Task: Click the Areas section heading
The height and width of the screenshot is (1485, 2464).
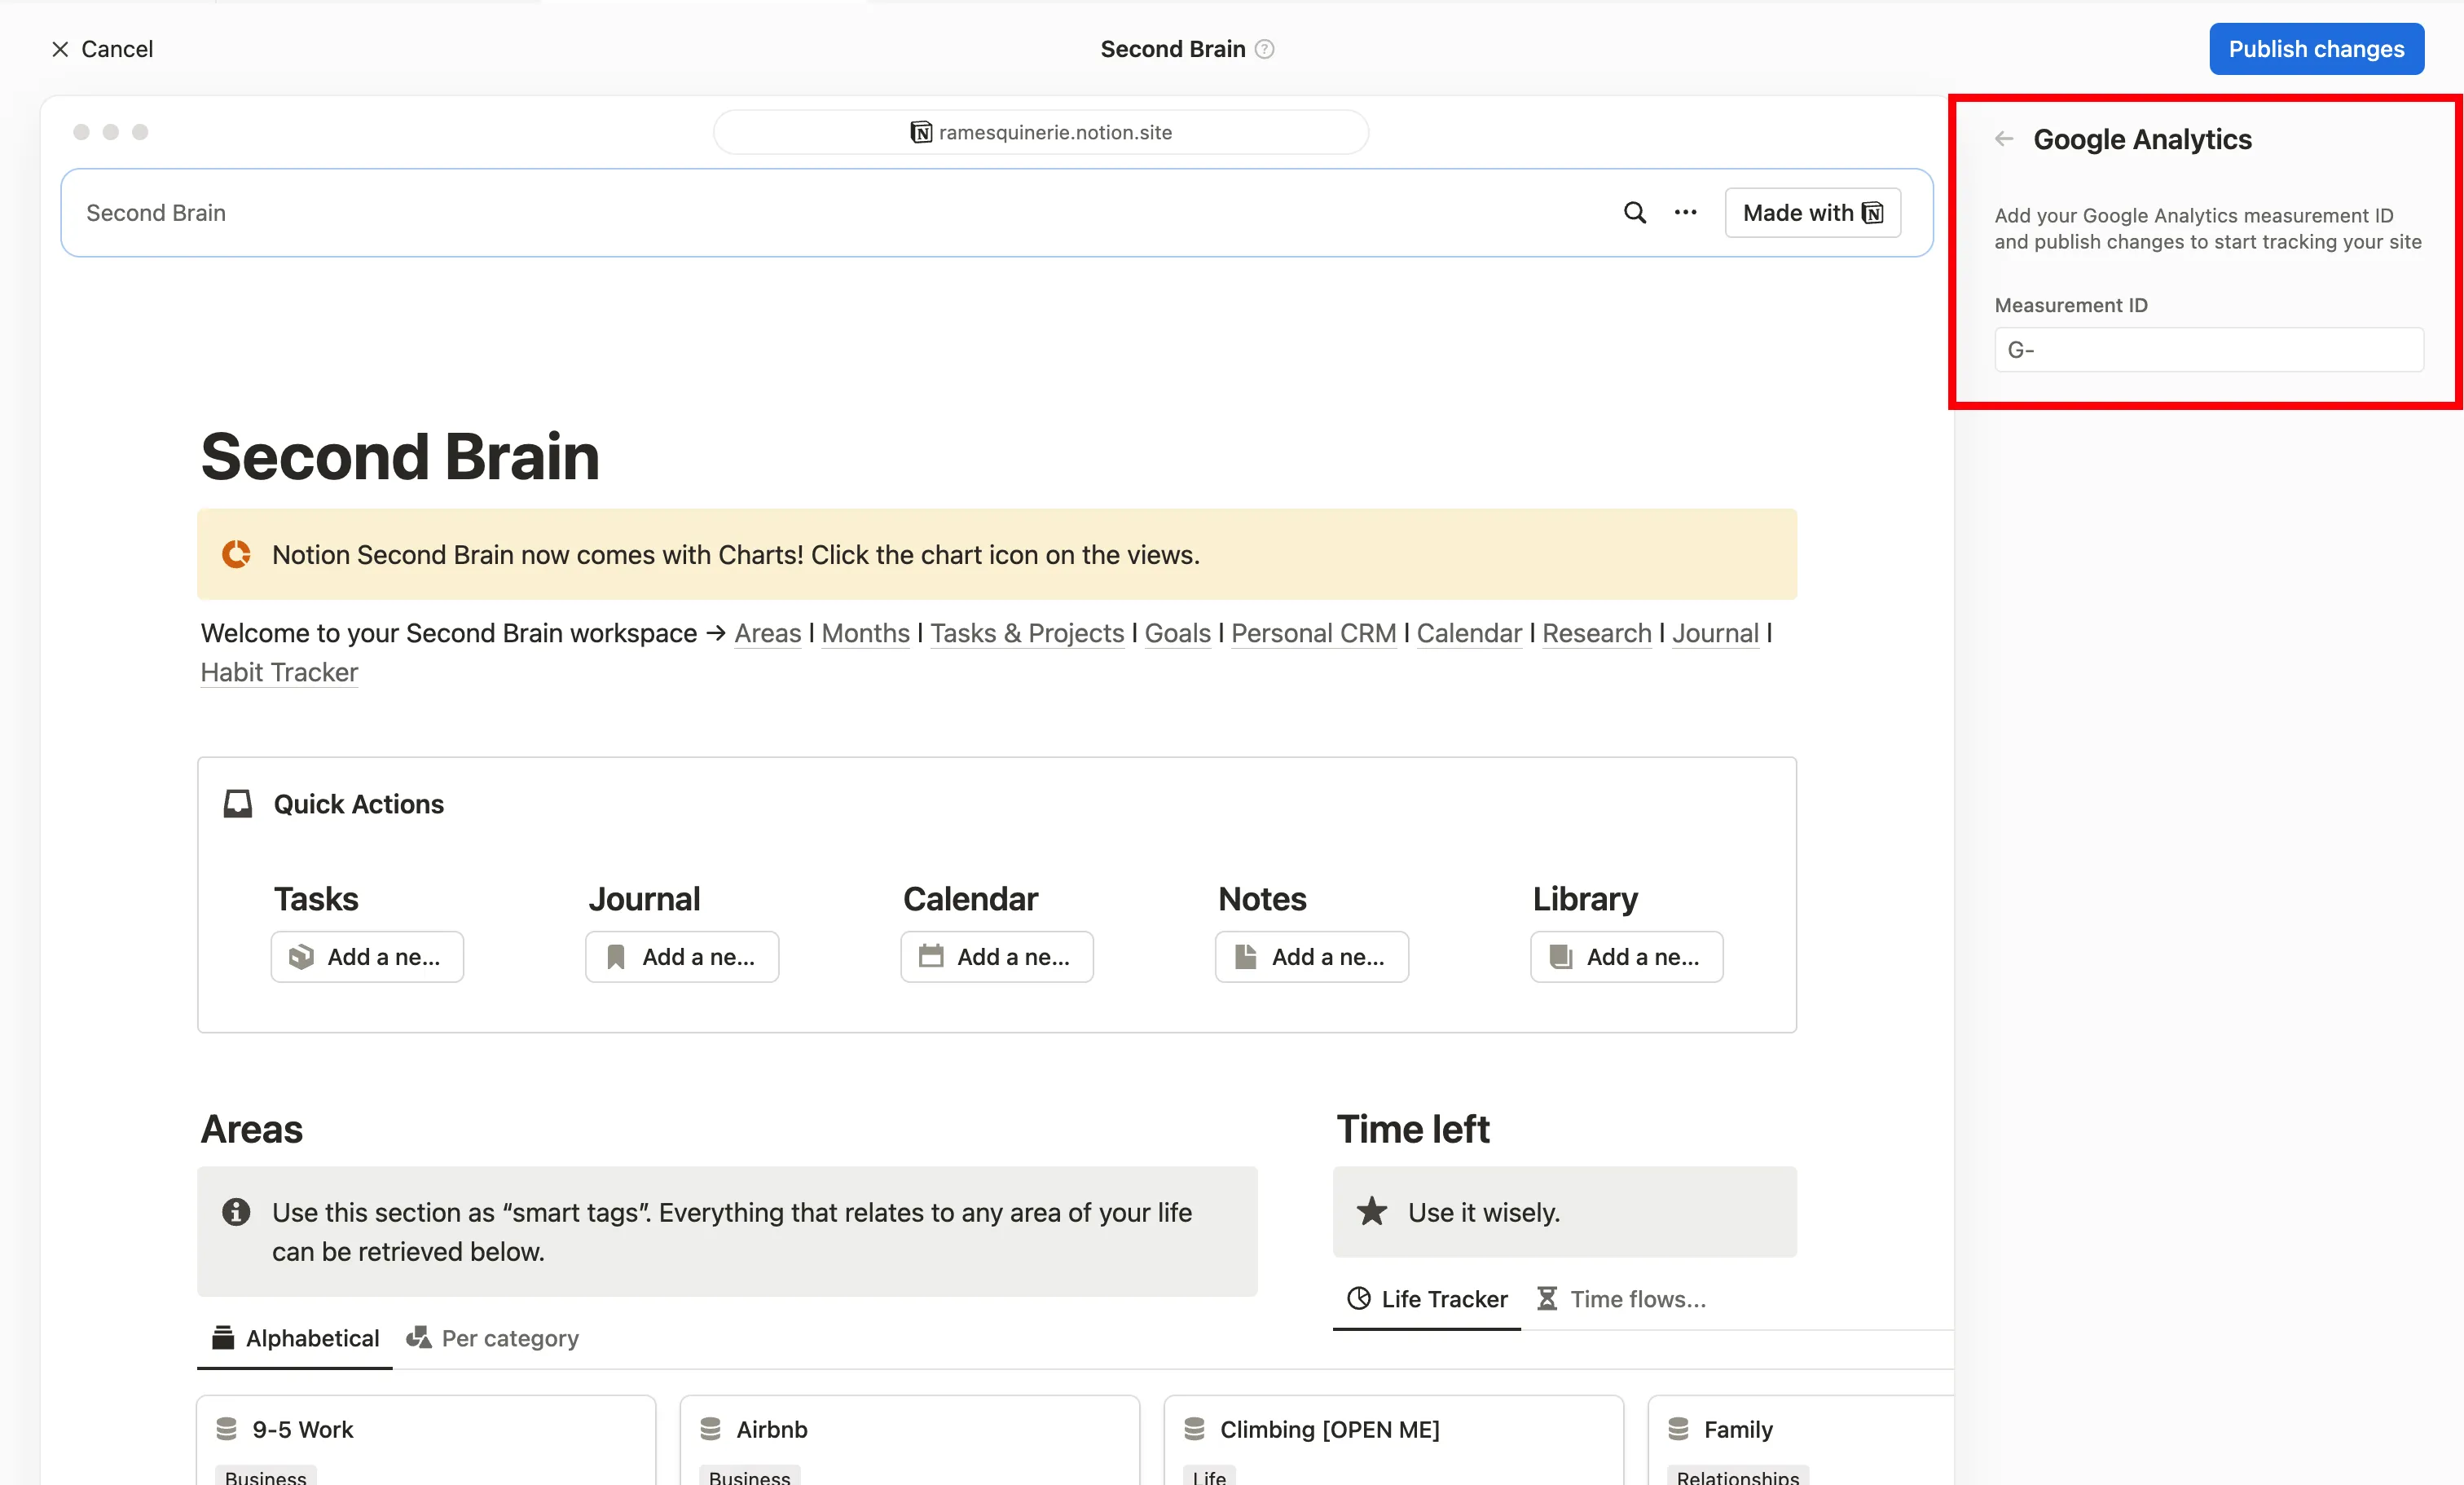Action: (x=252, y=1129)
